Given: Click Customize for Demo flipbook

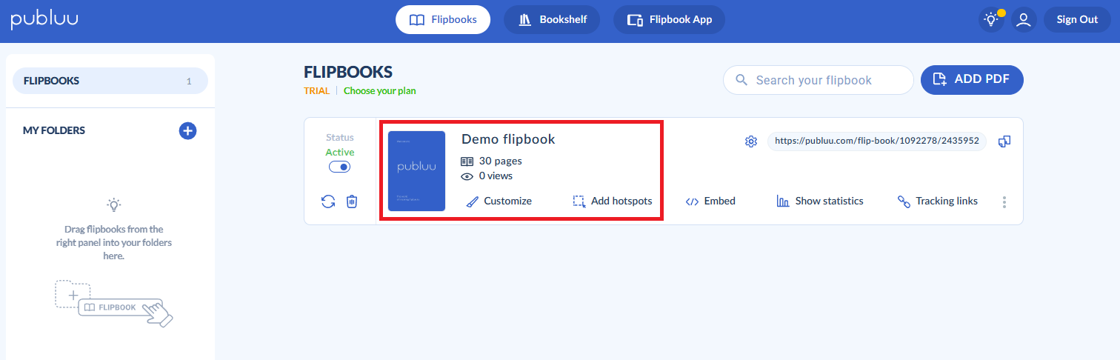Looking at the screenshot, I should [x=499, y=201].
